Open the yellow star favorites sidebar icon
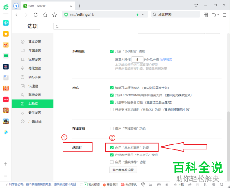Image resolution: width=230 pixels, height=188 pixels. click(x=6, y=34)
